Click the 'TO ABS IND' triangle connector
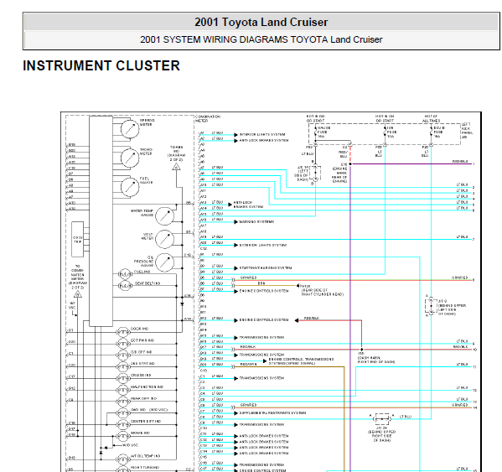The image size is (502, 472). tap(176, 167)
